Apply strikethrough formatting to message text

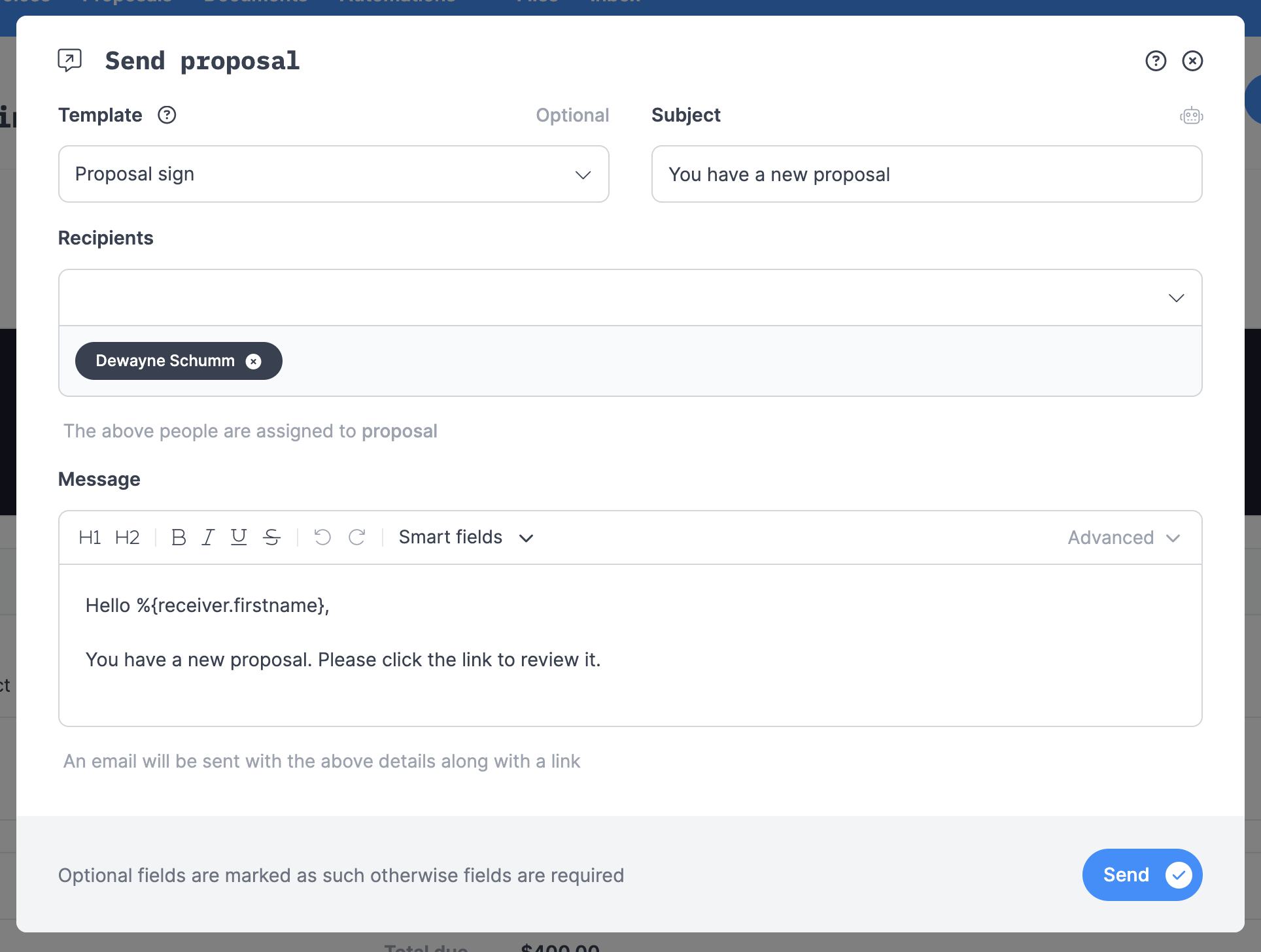272,537
